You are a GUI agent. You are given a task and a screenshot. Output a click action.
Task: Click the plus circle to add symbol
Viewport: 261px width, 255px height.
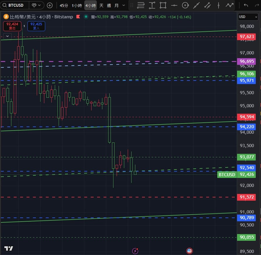pyautogui.click(x=50, y=6)
